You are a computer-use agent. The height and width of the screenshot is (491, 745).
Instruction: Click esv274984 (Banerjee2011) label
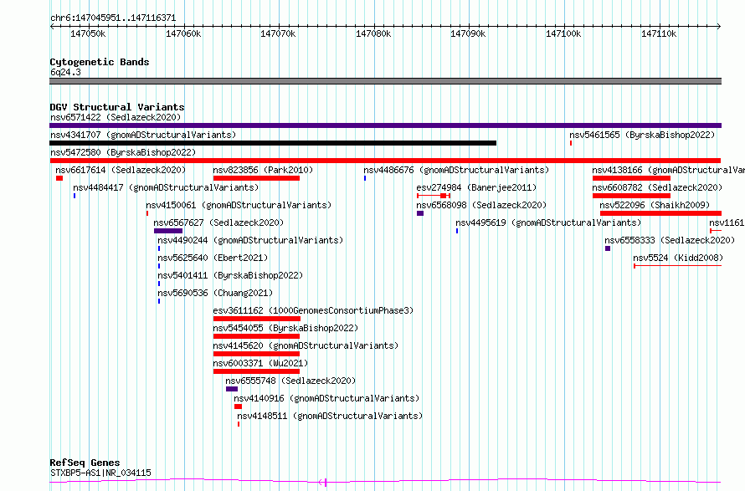(476, 187)
